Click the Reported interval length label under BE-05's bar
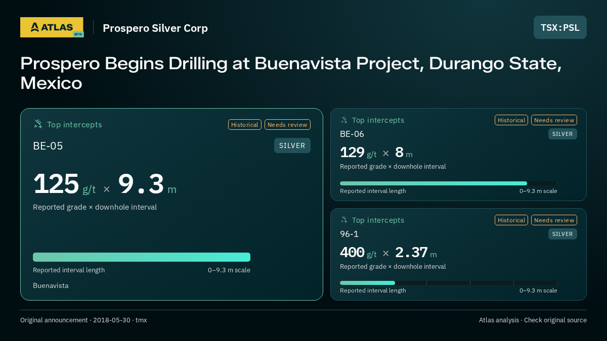Viewport: 607px width, 341px height. 69,270
